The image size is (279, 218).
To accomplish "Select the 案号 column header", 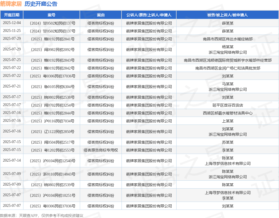I will click(51, 15).
